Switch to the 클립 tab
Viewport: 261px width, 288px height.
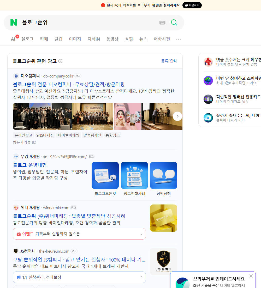[x=58, y=39]
